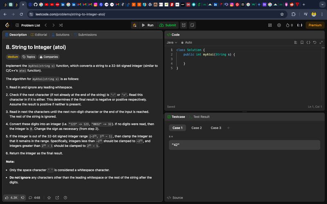Open a new browser tab
This screenshot has width=327, height=204.
[x=304, y=4]
